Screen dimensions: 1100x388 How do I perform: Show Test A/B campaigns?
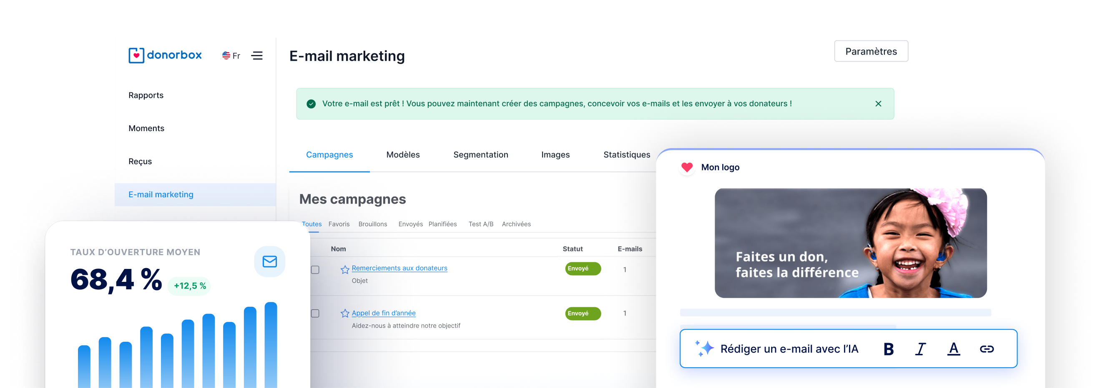point(481,224)
